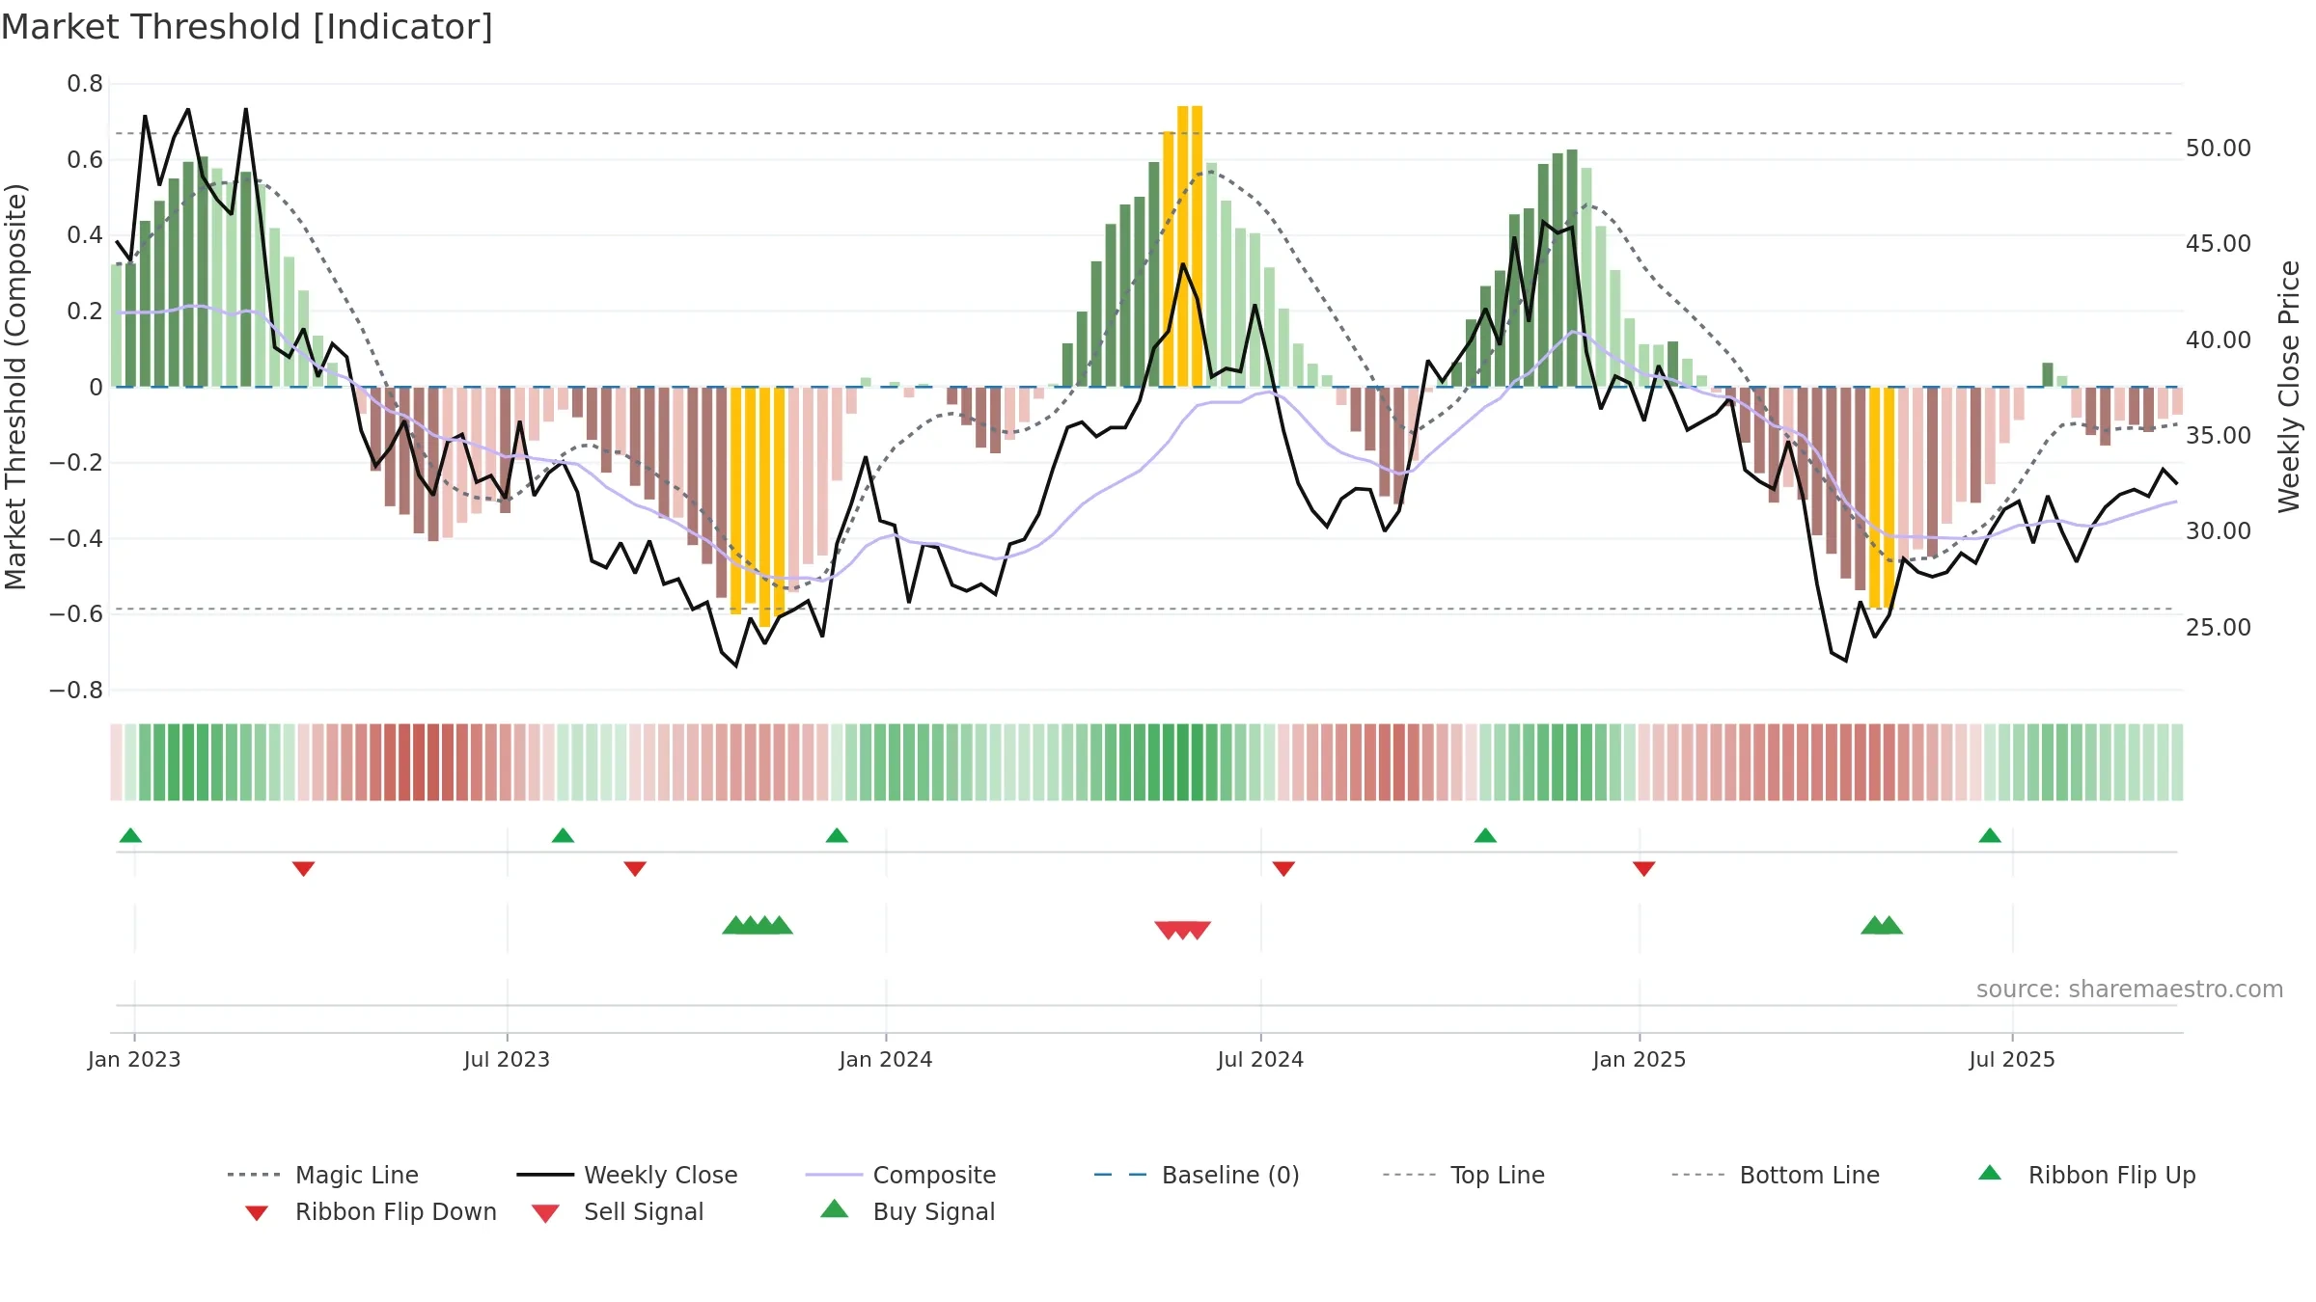Viewport: 2316px width, 1302px height.
Task: Click the 30.00 price tick label
Action: 2219,531
